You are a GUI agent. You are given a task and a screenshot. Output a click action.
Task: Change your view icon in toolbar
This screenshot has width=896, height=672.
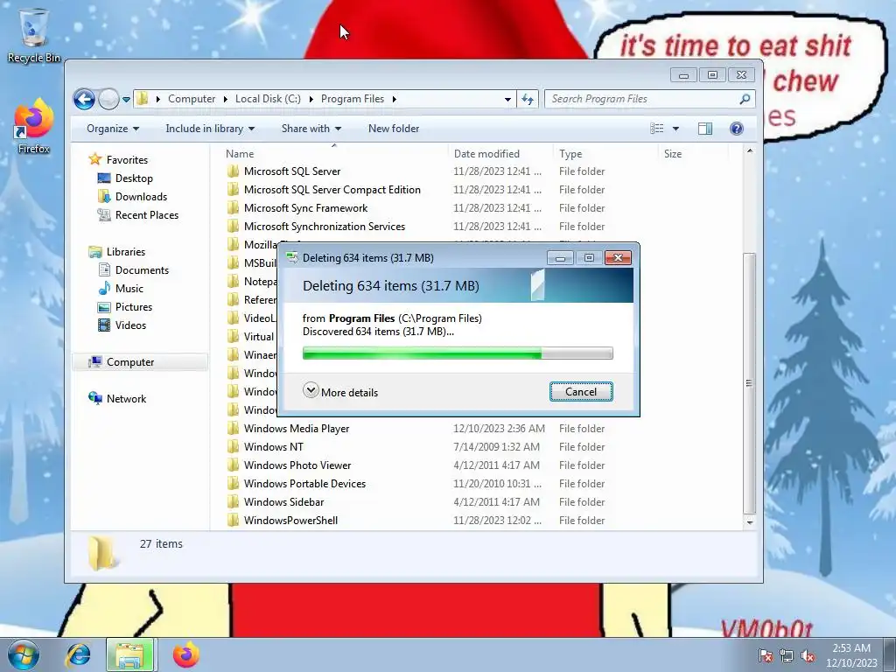657,129
